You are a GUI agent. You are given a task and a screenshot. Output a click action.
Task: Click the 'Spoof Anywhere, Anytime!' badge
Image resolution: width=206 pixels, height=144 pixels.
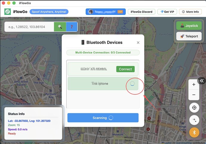click(49, 12)
